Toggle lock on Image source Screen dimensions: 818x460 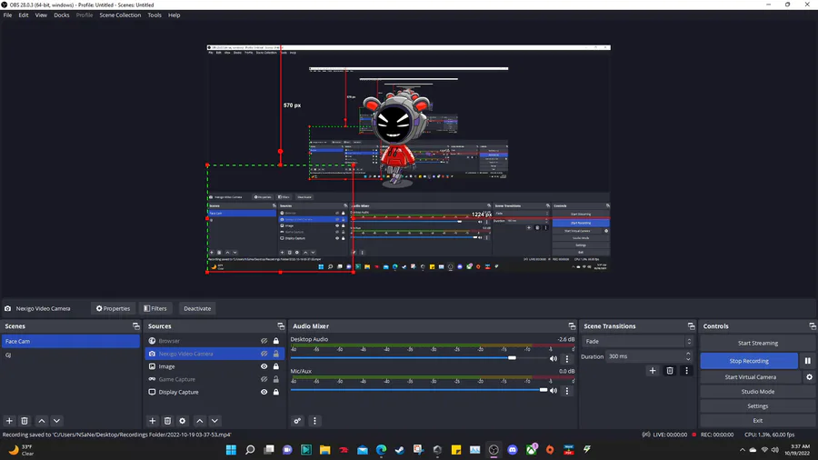(x=276, y=366)
